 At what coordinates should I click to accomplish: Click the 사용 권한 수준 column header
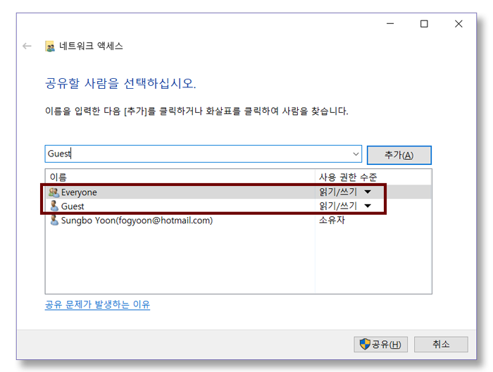pos(348,177)
